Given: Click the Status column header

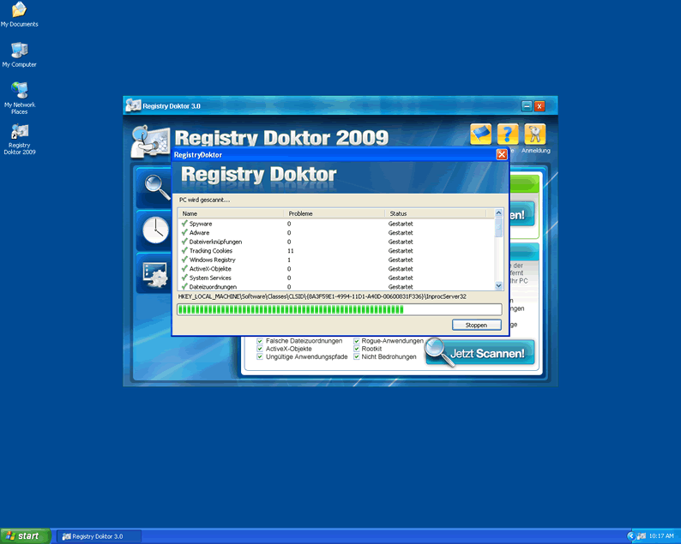Looking at the screenshot, I should point(436,213).
